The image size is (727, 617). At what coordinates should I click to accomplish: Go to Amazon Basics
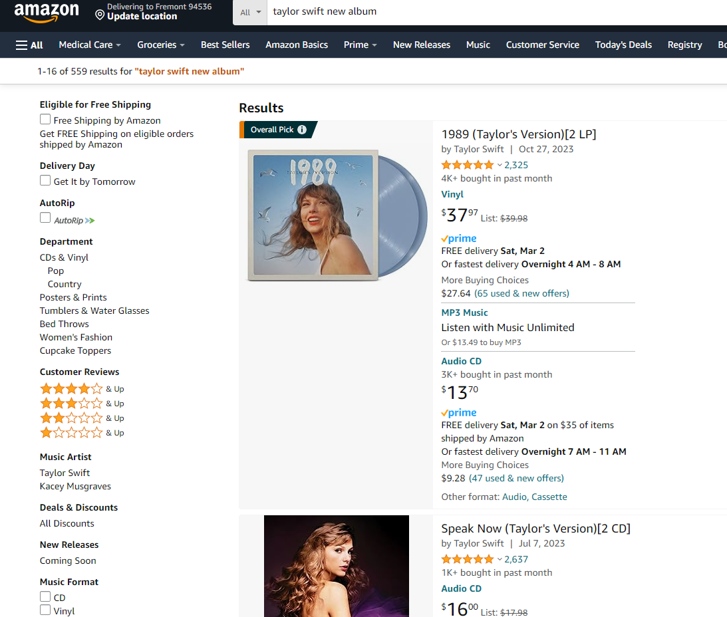297,45
